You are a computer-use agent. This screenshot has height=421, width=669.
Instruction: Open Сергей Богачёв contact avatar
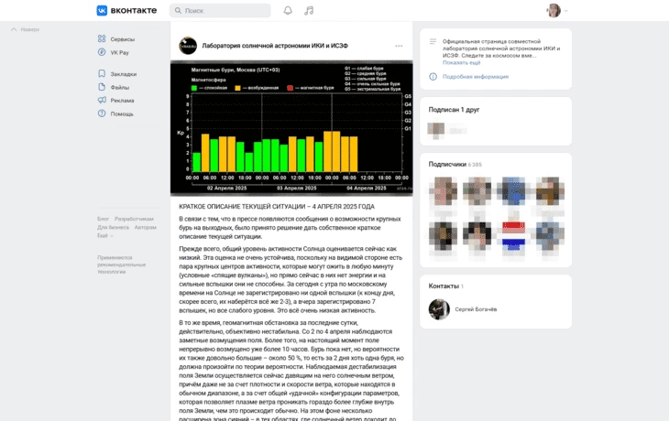pyautogui.click(x=439, y=309)
